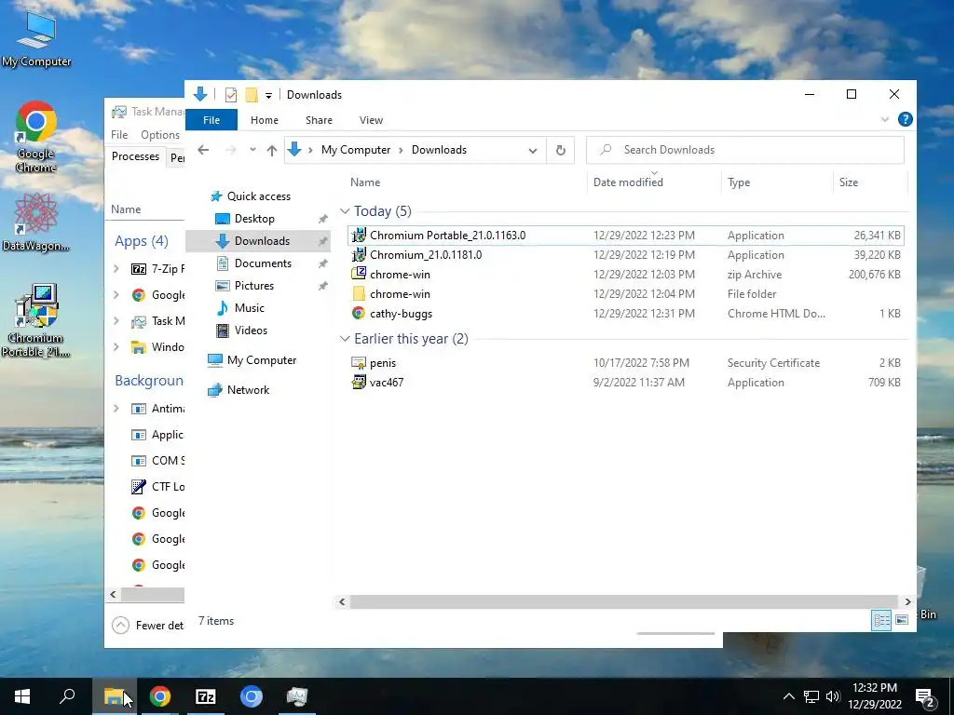
Task: Sort by Name column header
Action: 365,182
